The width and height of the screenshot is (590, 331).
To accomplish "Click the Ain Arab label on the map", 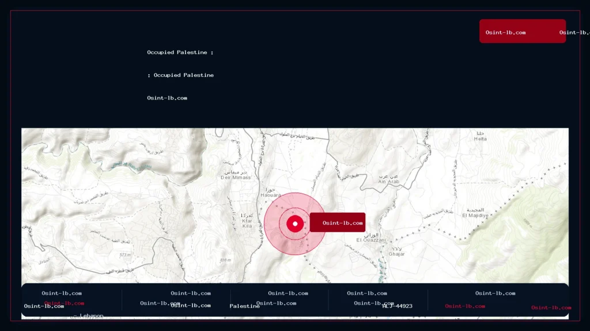I will coord(389,179).
